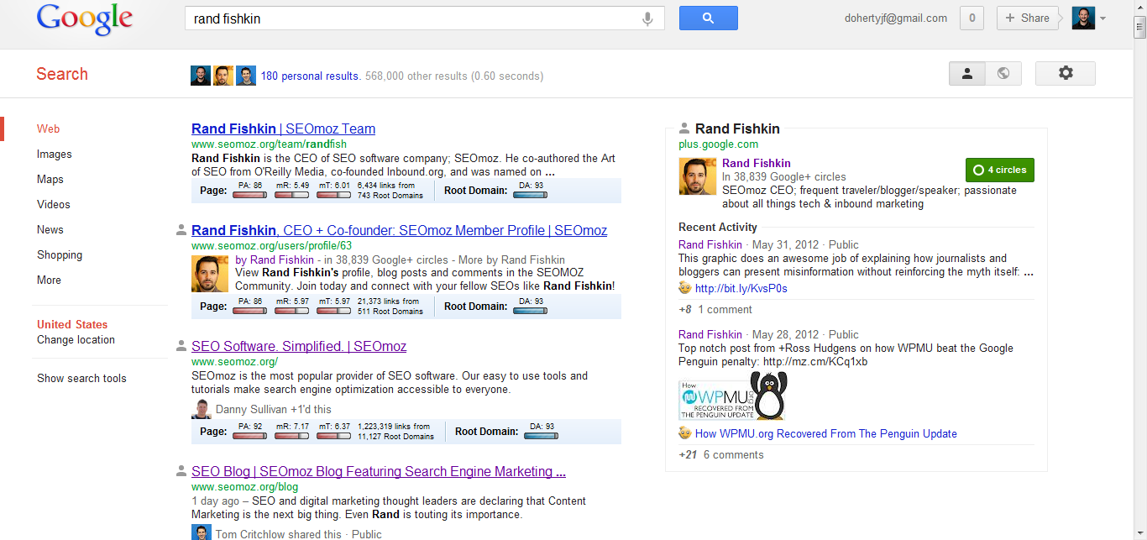Screen dimensions: 1147x540
Task: Click www.seomoz.org/team/randfish URL text
Action: (x=269, y=144)
